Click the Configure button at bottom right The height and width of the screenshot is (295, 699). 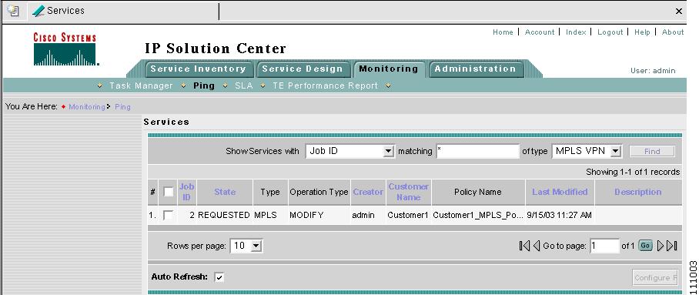click(655, 277)
